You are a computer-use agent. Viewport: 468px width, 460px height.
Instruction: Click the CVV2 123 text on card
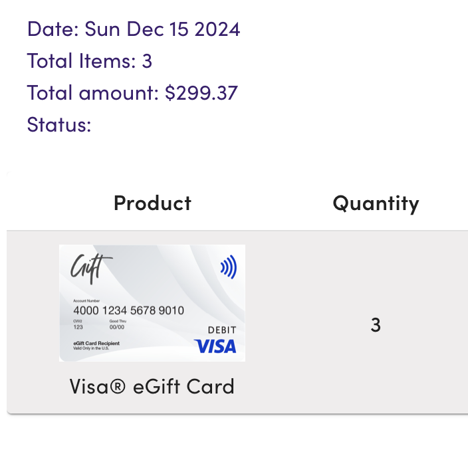tap(78, 324)
